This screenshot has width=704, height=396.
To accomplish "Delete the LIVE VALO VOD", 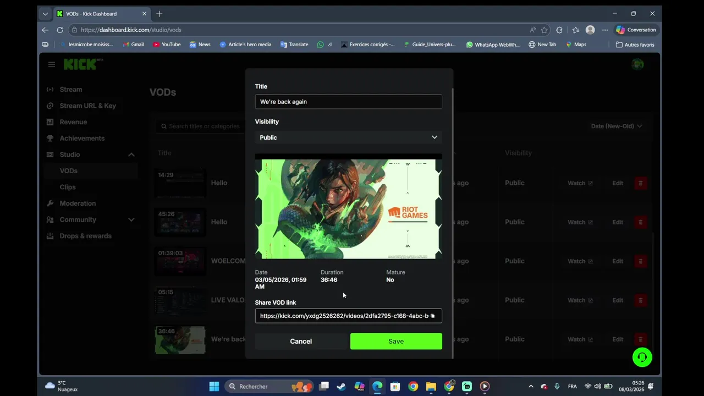I will [x=640, y=300].
